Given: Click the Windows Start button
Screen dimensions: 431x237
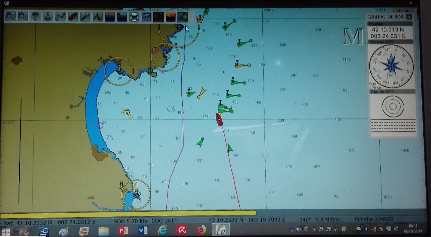Looking at the screenshot, I should click(6, 231).
